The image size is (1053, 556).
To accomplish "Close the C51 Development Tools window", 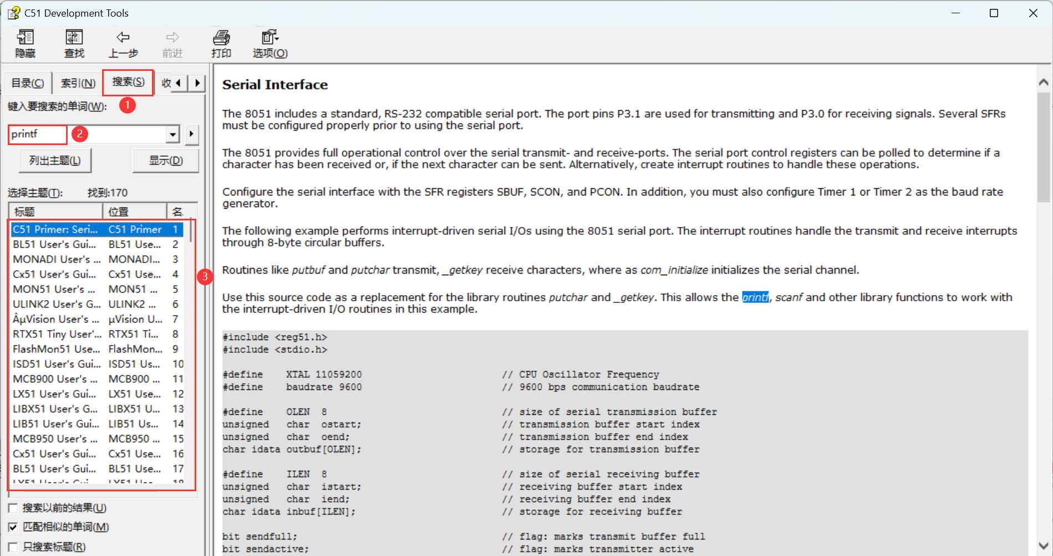I will (x=1033, y=13).
